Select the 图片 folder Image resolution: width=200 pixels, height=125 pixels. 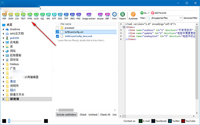(x=13, y=90)
